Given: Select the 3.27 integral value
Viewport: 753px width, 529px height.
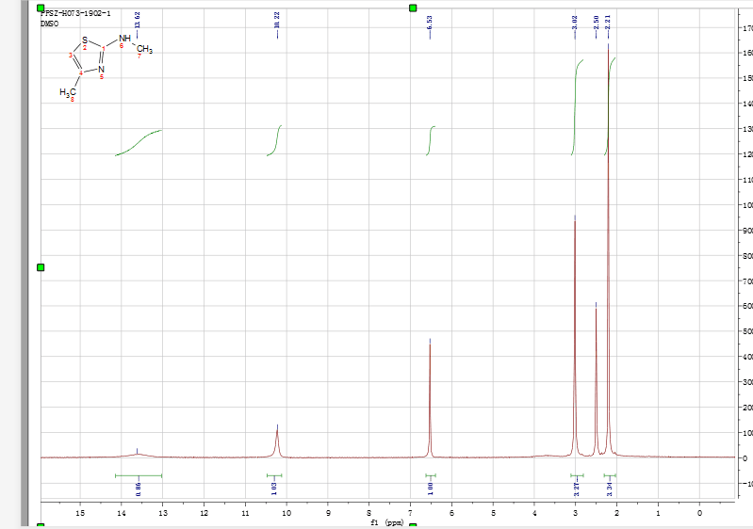Looking at the screenshot, I should pyautogui.click(x=577, y=488).
